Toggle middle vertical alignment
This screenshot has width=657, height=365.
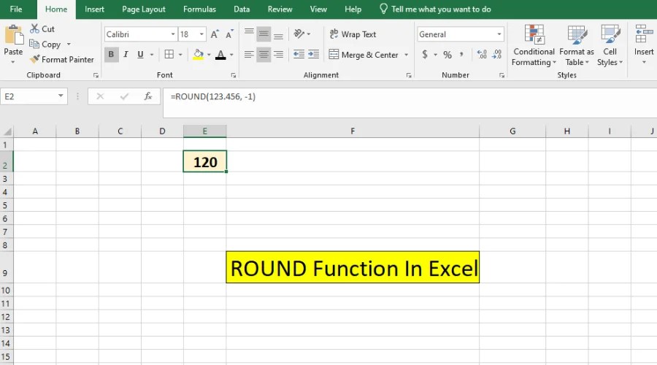click(264, 34)
